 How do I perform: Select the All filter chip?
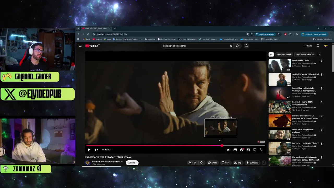(271, 55)
